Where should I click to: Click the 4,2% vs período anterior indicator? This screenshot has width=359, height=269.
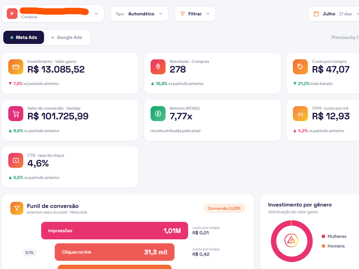click(x=319, y=131)
